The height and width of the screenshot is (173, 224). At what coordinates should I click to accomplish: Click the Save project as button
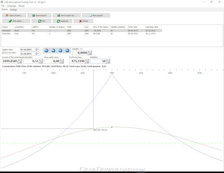coord(67,15)
